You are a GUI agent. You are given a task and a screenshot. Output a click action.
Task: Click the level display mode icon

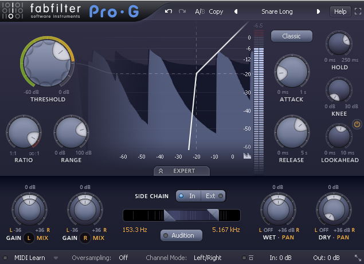point(247,156)
